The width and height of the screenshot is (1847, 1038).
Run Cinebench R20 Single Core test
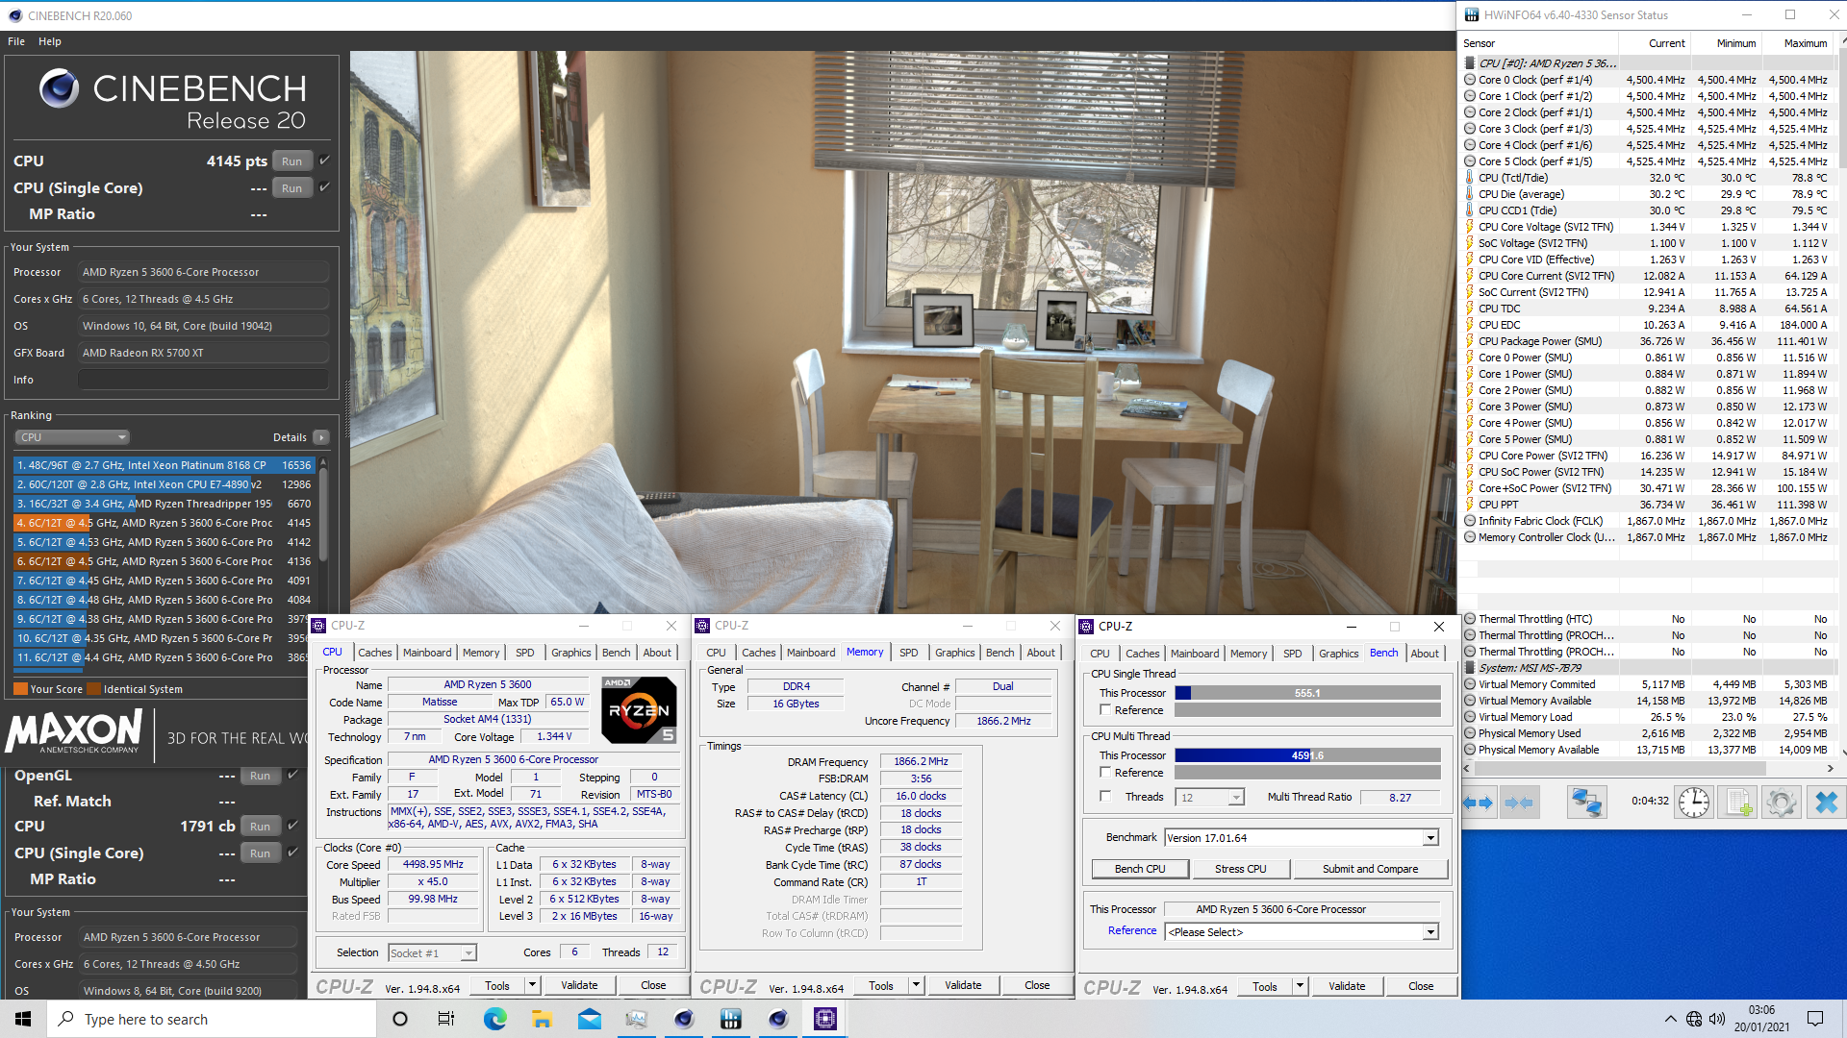click(292, 188)
